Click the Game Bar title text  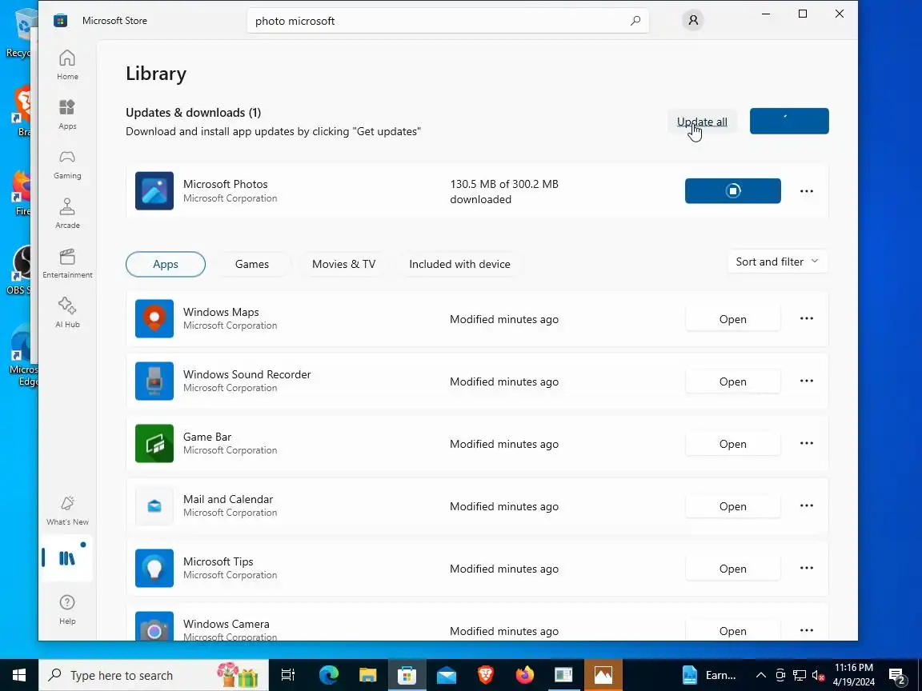click(207, 437)
